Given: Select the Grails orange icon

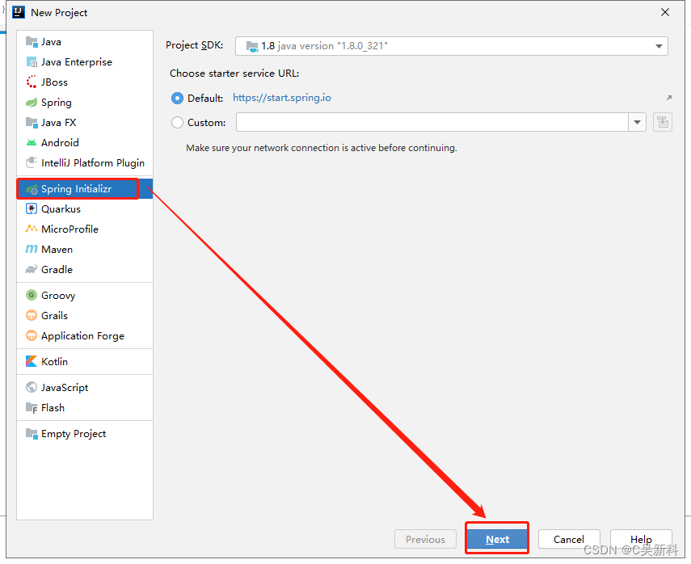Looking at the screenshot, I should point(32,315).
